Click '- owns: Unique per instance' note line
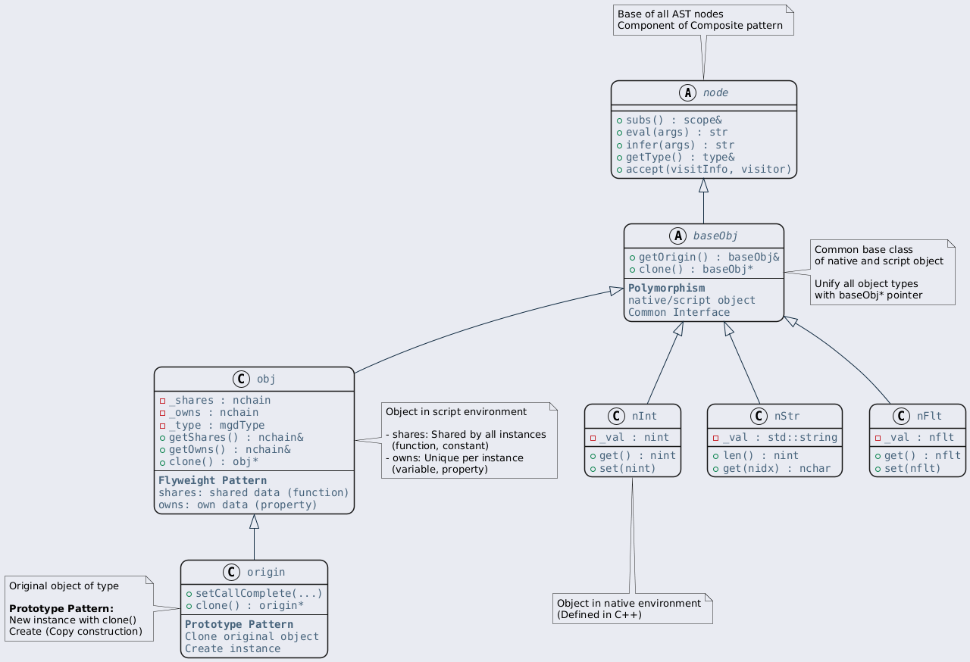Viewport: 970px width, 662px height. click(455, 457)
